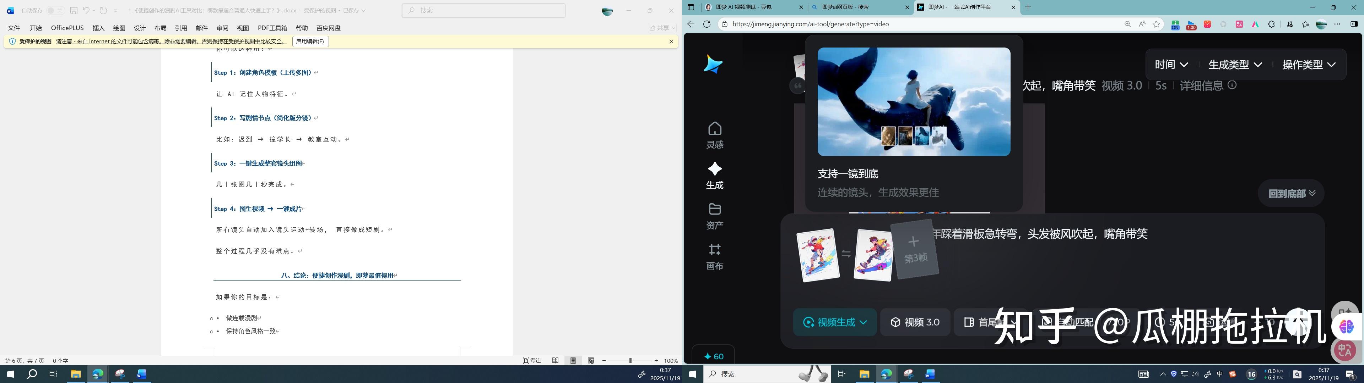Click the Word title bar 搜索 box

[x=483, y=11]
